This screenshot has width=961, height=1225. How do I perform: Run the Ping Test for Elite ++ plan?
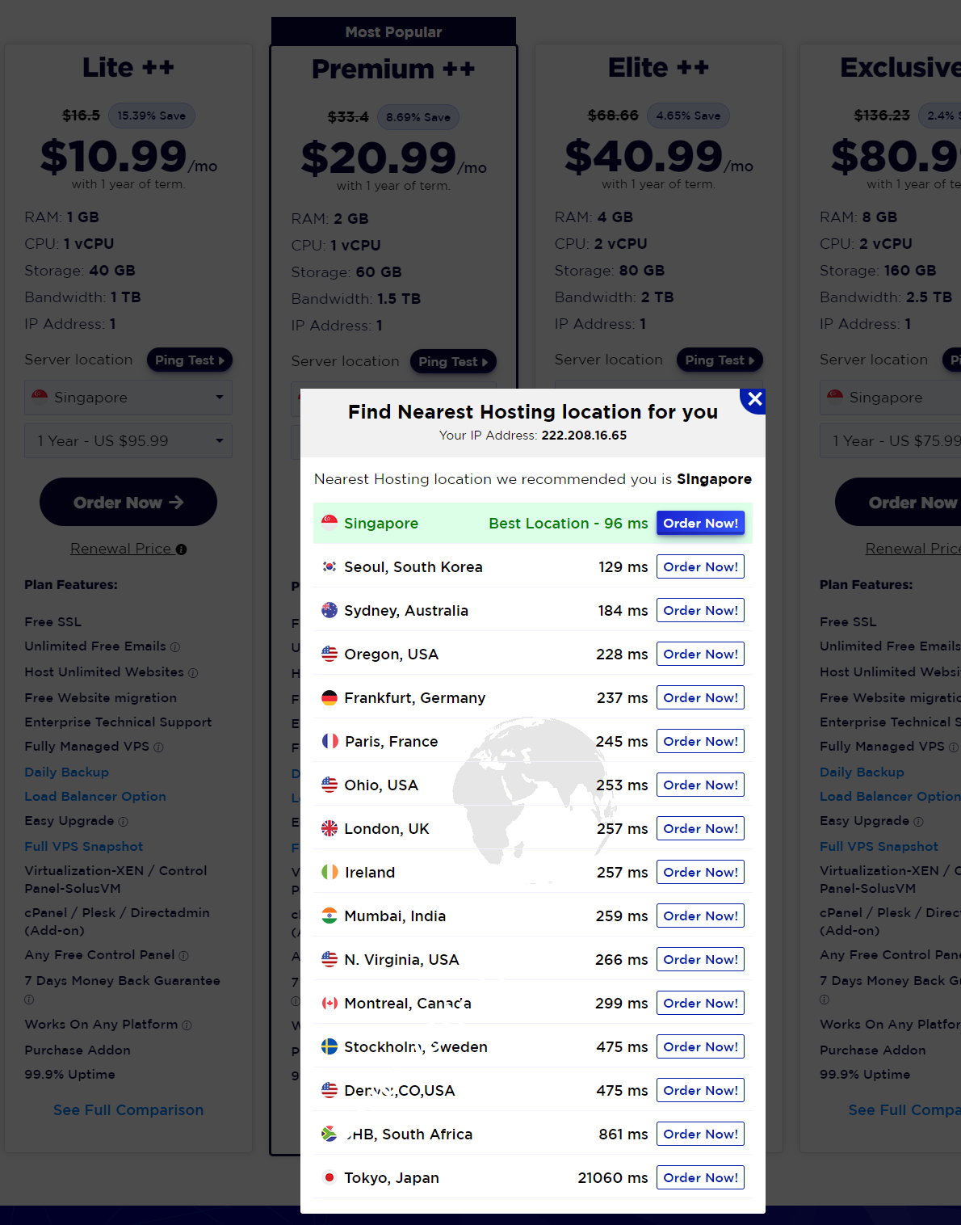tap(719, 360)
